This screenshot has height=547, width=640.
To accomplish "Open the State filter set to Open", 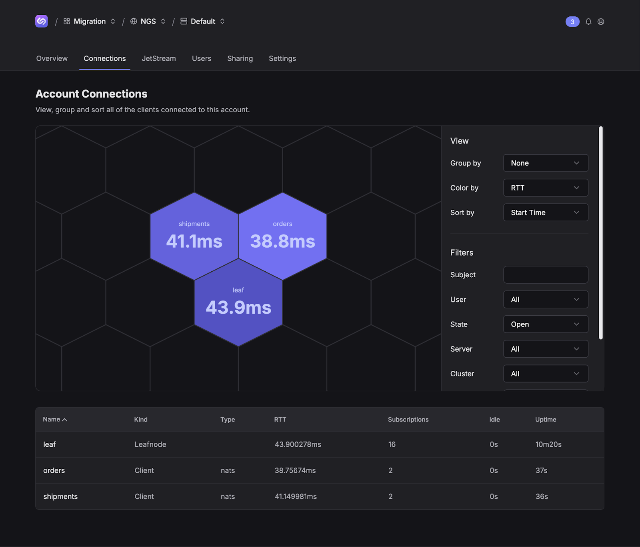I will click(545, 324).
